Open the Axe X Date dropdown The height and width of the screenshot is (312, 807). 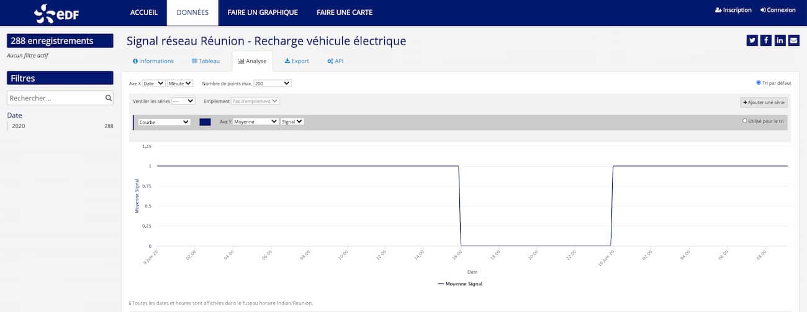(153, 83)
